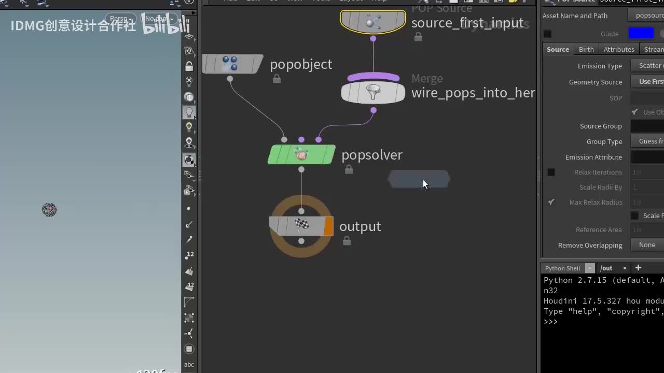Click the primitive normals icon above the '12' plane icon
This screenshot has height=373, width=664.
click(x=189, y=271)
